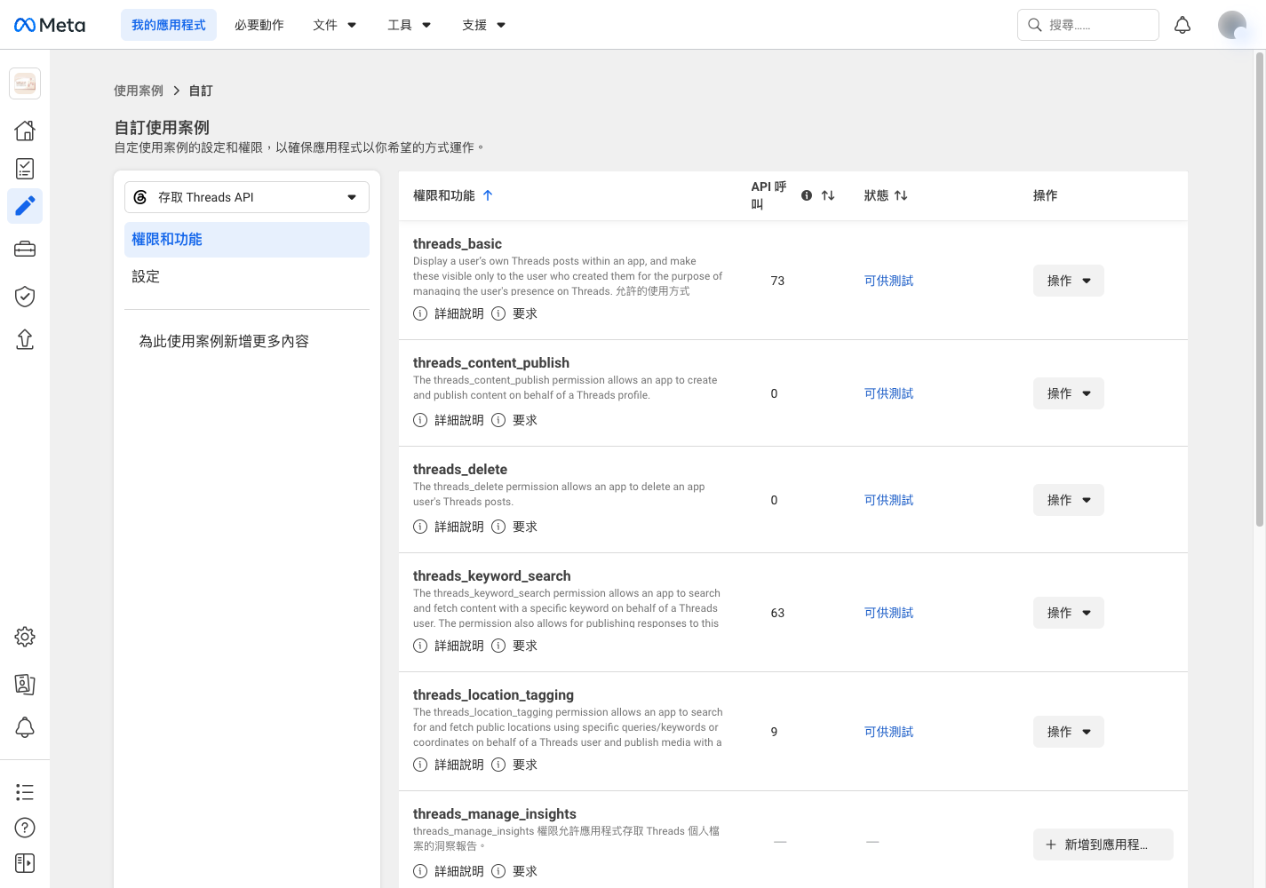Sort by API calls column arrows
Screen dimensions: 1266x888
pos(828,195)
